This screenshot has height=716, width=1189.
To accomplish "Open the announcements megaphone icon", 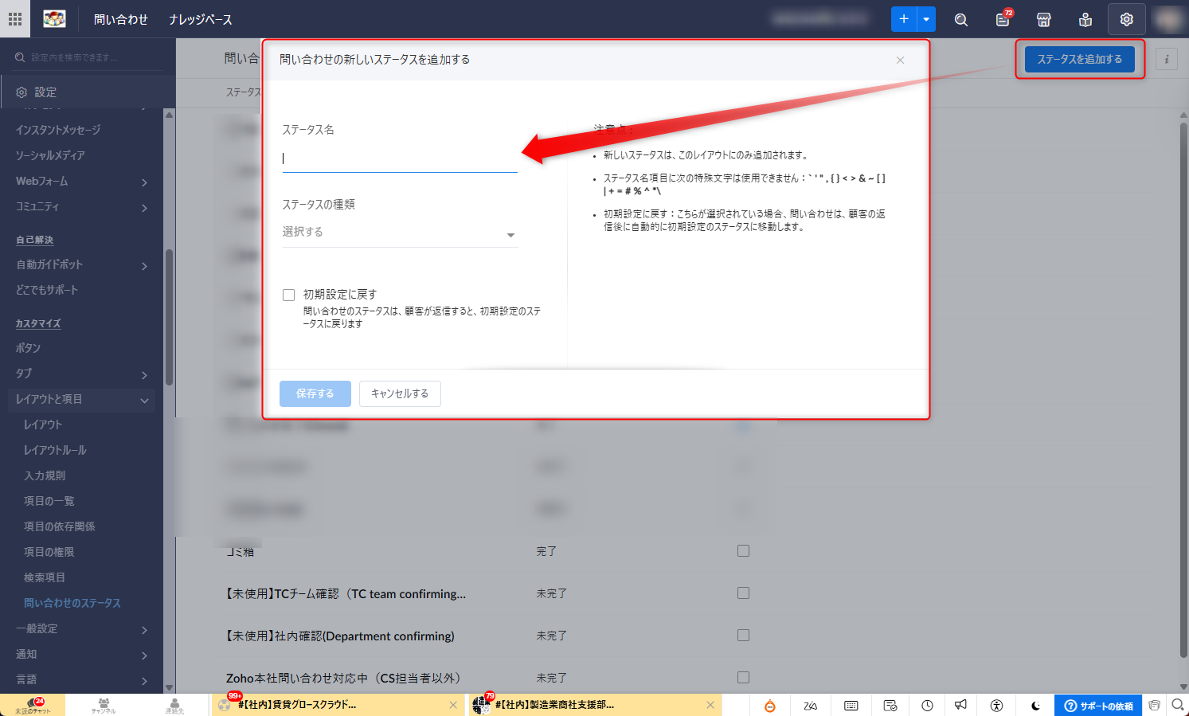I will click(x=961, y=705).
